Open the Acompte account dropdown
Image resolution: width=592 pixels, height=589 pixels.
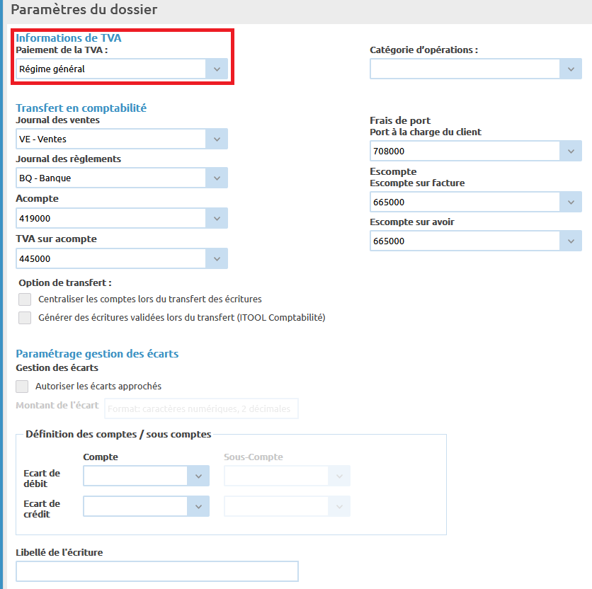coord(217,218)
